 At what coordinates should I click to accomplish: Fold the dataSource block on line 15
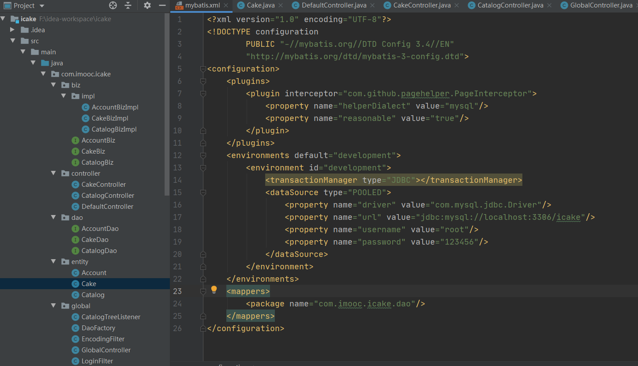pyautogui.click(x=203, y=192)
